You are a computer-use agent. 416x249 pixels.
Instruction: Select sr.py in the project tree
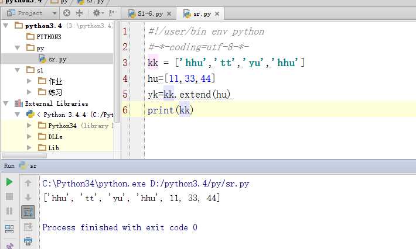(57, 59)
